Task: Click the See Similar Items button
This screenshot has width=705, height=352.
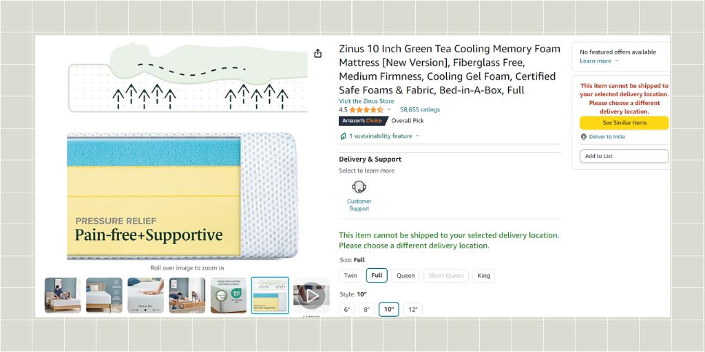Action: pos(624,123)
